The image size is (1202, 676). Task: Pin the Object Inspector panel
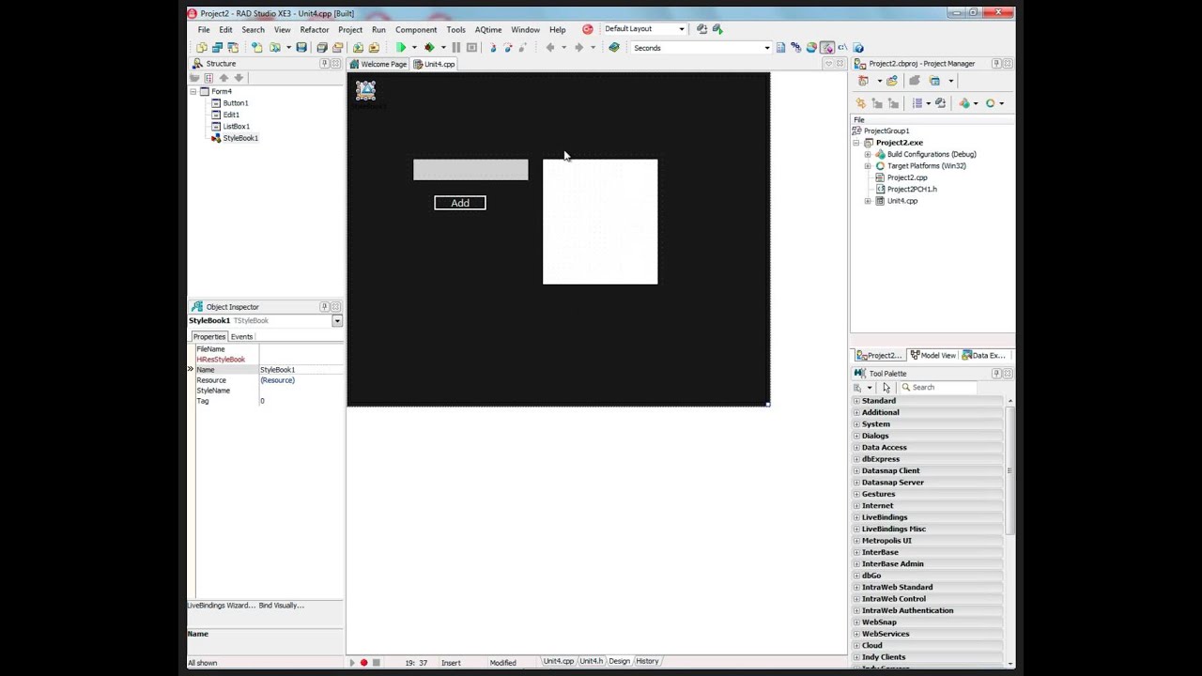[325, 307]
